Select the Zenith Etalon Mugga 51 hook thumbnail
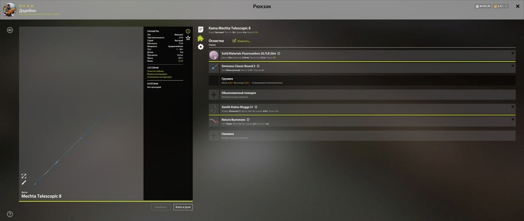 pyautogui.click(x=214, y=109)
